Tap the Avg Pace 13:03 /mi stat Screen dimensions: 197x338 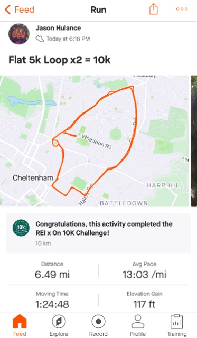144,270
